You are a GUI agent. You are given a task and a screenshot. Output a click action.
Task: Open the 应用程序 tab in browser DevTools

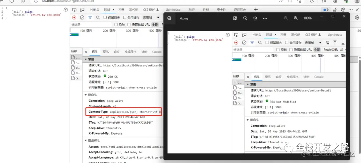pos(240,10)
